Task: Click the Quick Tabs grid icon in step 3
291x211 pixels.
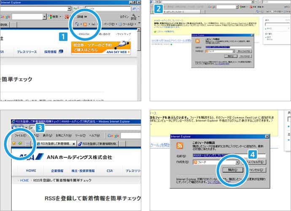Action: [x=28, y=144]
